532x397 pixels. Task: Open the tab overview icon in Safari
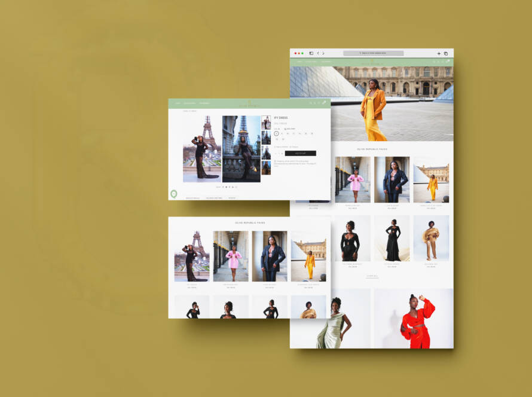point(445,53)
